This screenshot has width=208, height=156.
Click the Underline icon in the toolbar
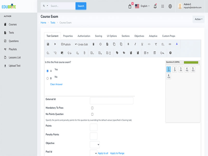(x=142, y=44)
